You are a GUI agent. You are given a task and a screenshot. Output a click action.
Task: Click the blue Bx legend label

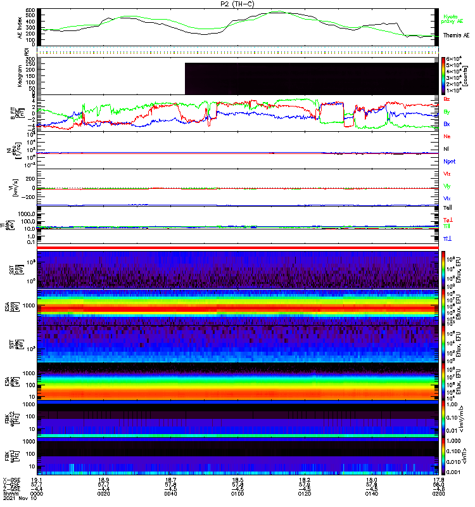446,124
